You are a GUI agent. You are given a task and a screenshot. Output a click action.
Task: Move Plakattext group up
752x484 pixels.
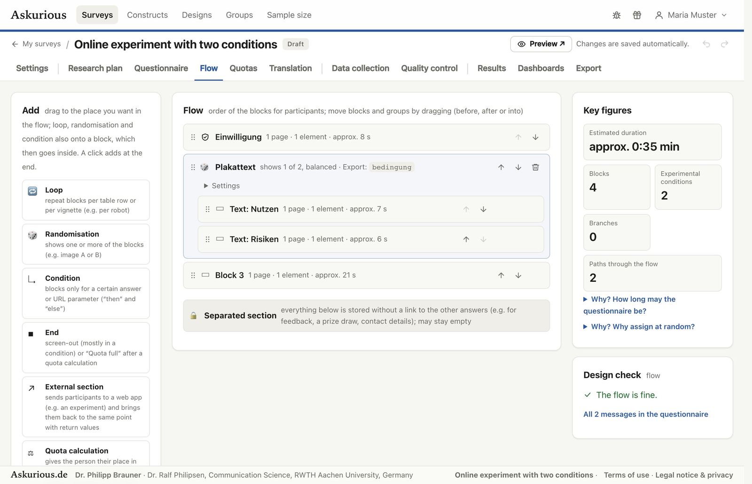(x=501, y=167)
